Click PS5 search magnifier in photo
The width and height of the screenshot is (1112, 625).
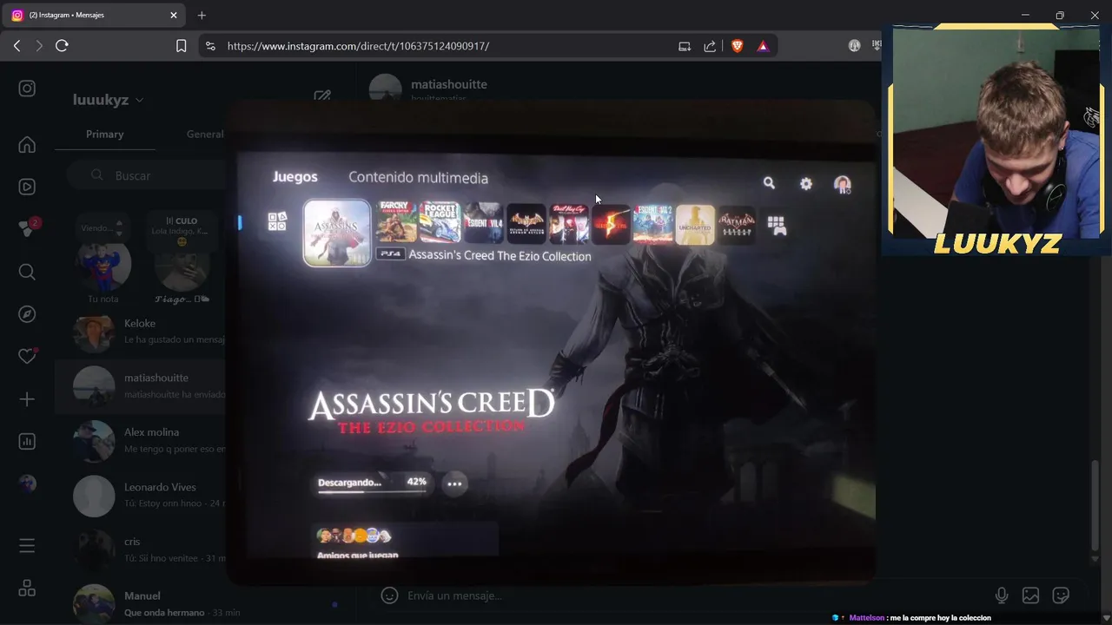(769, 183)
